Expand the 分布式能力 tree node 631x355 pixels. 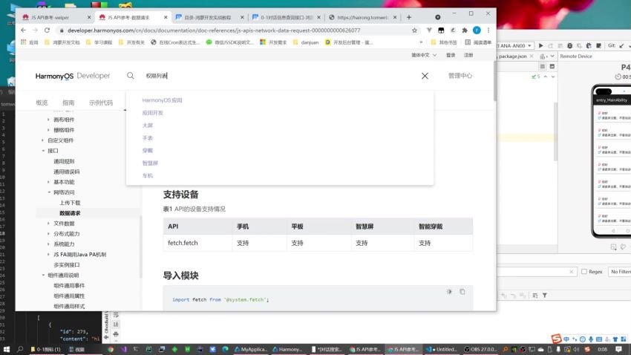pyautogui.click(x=49, y=234)
